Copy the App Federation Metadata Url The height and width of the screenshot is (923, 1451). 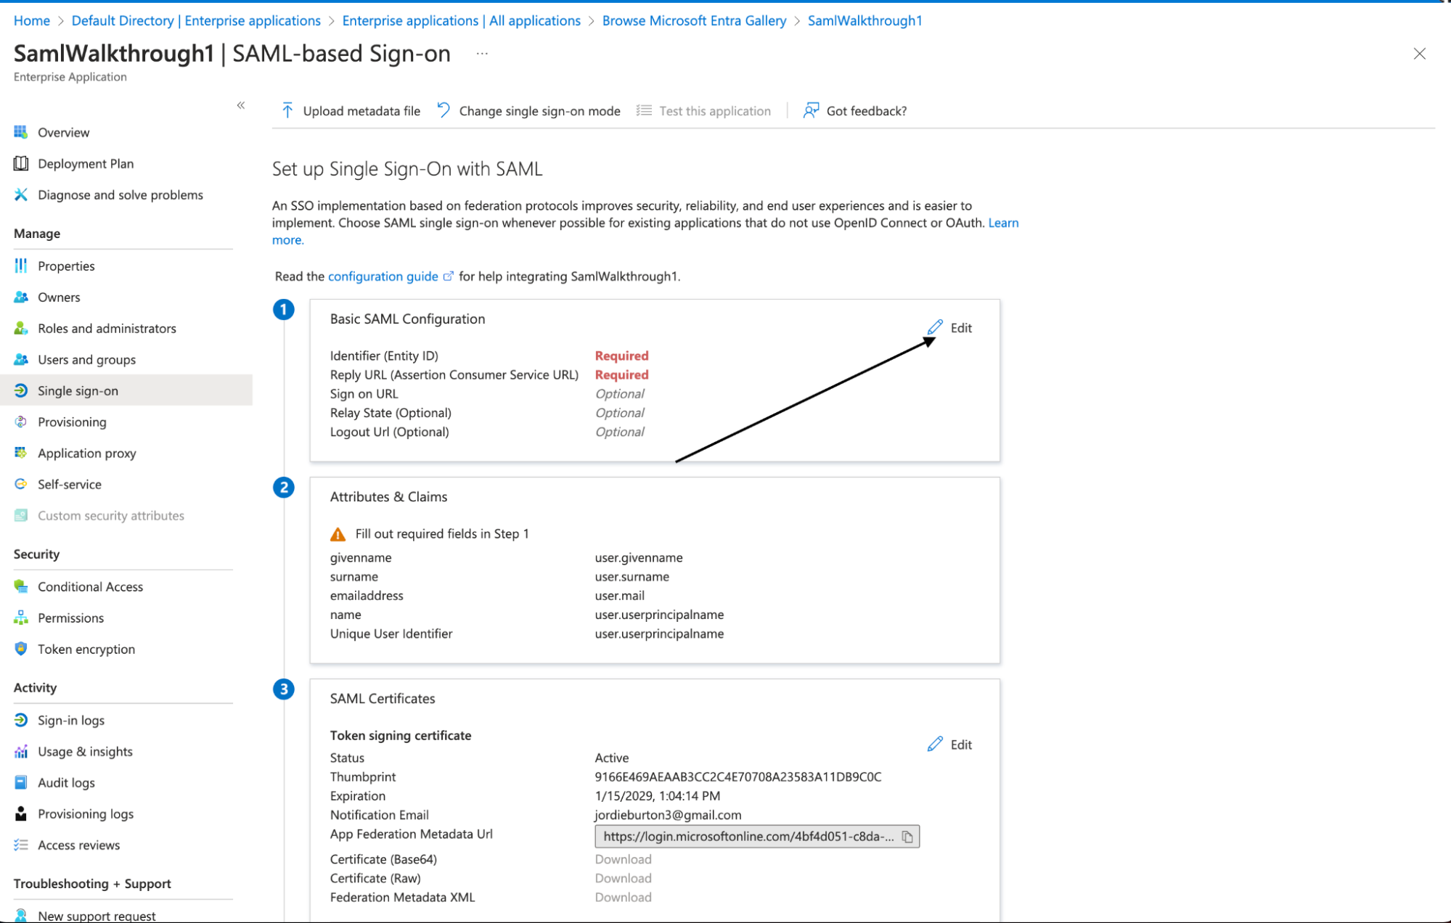(x=907, y=837)
